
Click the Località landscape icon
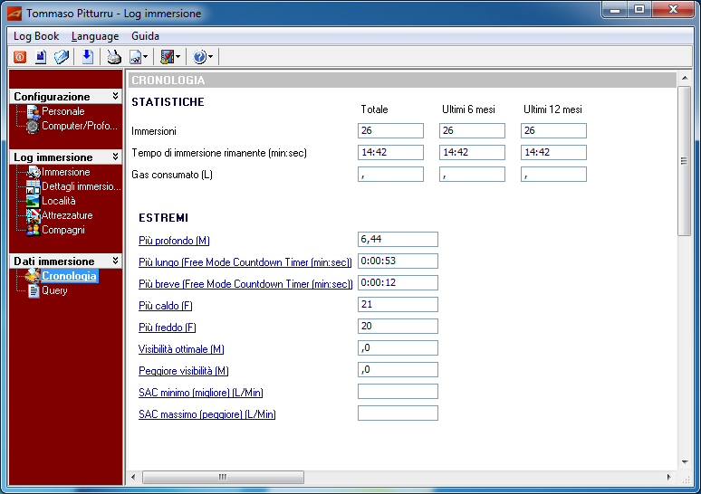coord(34,201)
